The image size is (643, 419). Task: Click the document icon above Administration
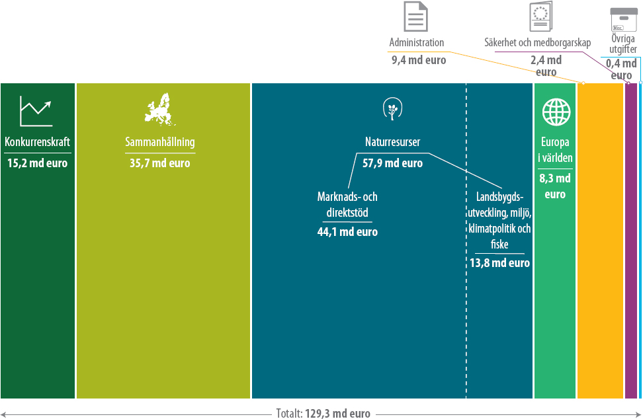pos(416,17)
